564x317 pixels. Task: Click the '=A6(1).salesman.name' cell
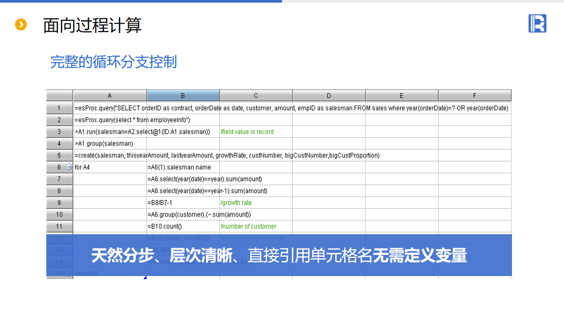183,167
